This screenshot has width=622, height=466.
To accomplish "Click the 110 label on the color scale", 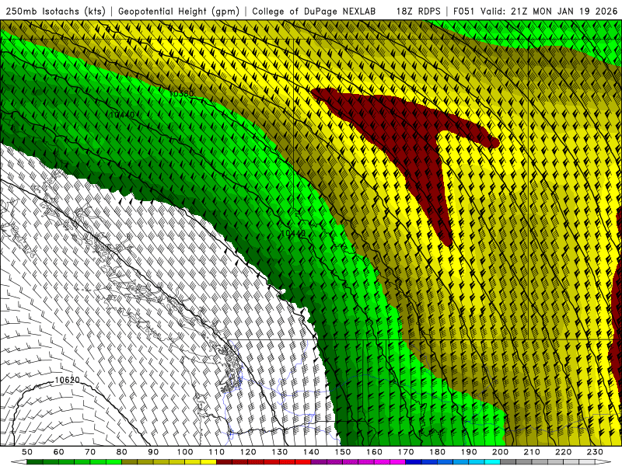I will [216, 452].
